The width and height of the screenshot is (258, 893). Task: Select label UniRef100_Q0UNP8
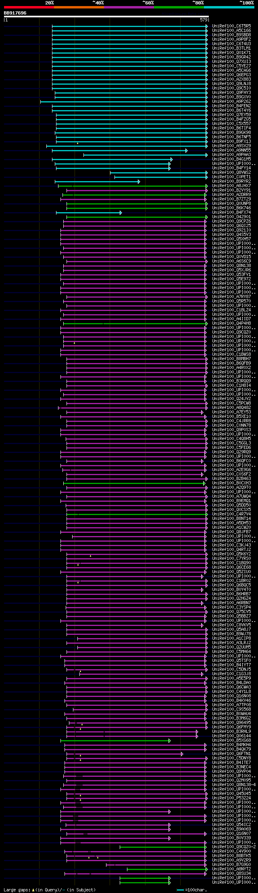[x=231, y=204]
